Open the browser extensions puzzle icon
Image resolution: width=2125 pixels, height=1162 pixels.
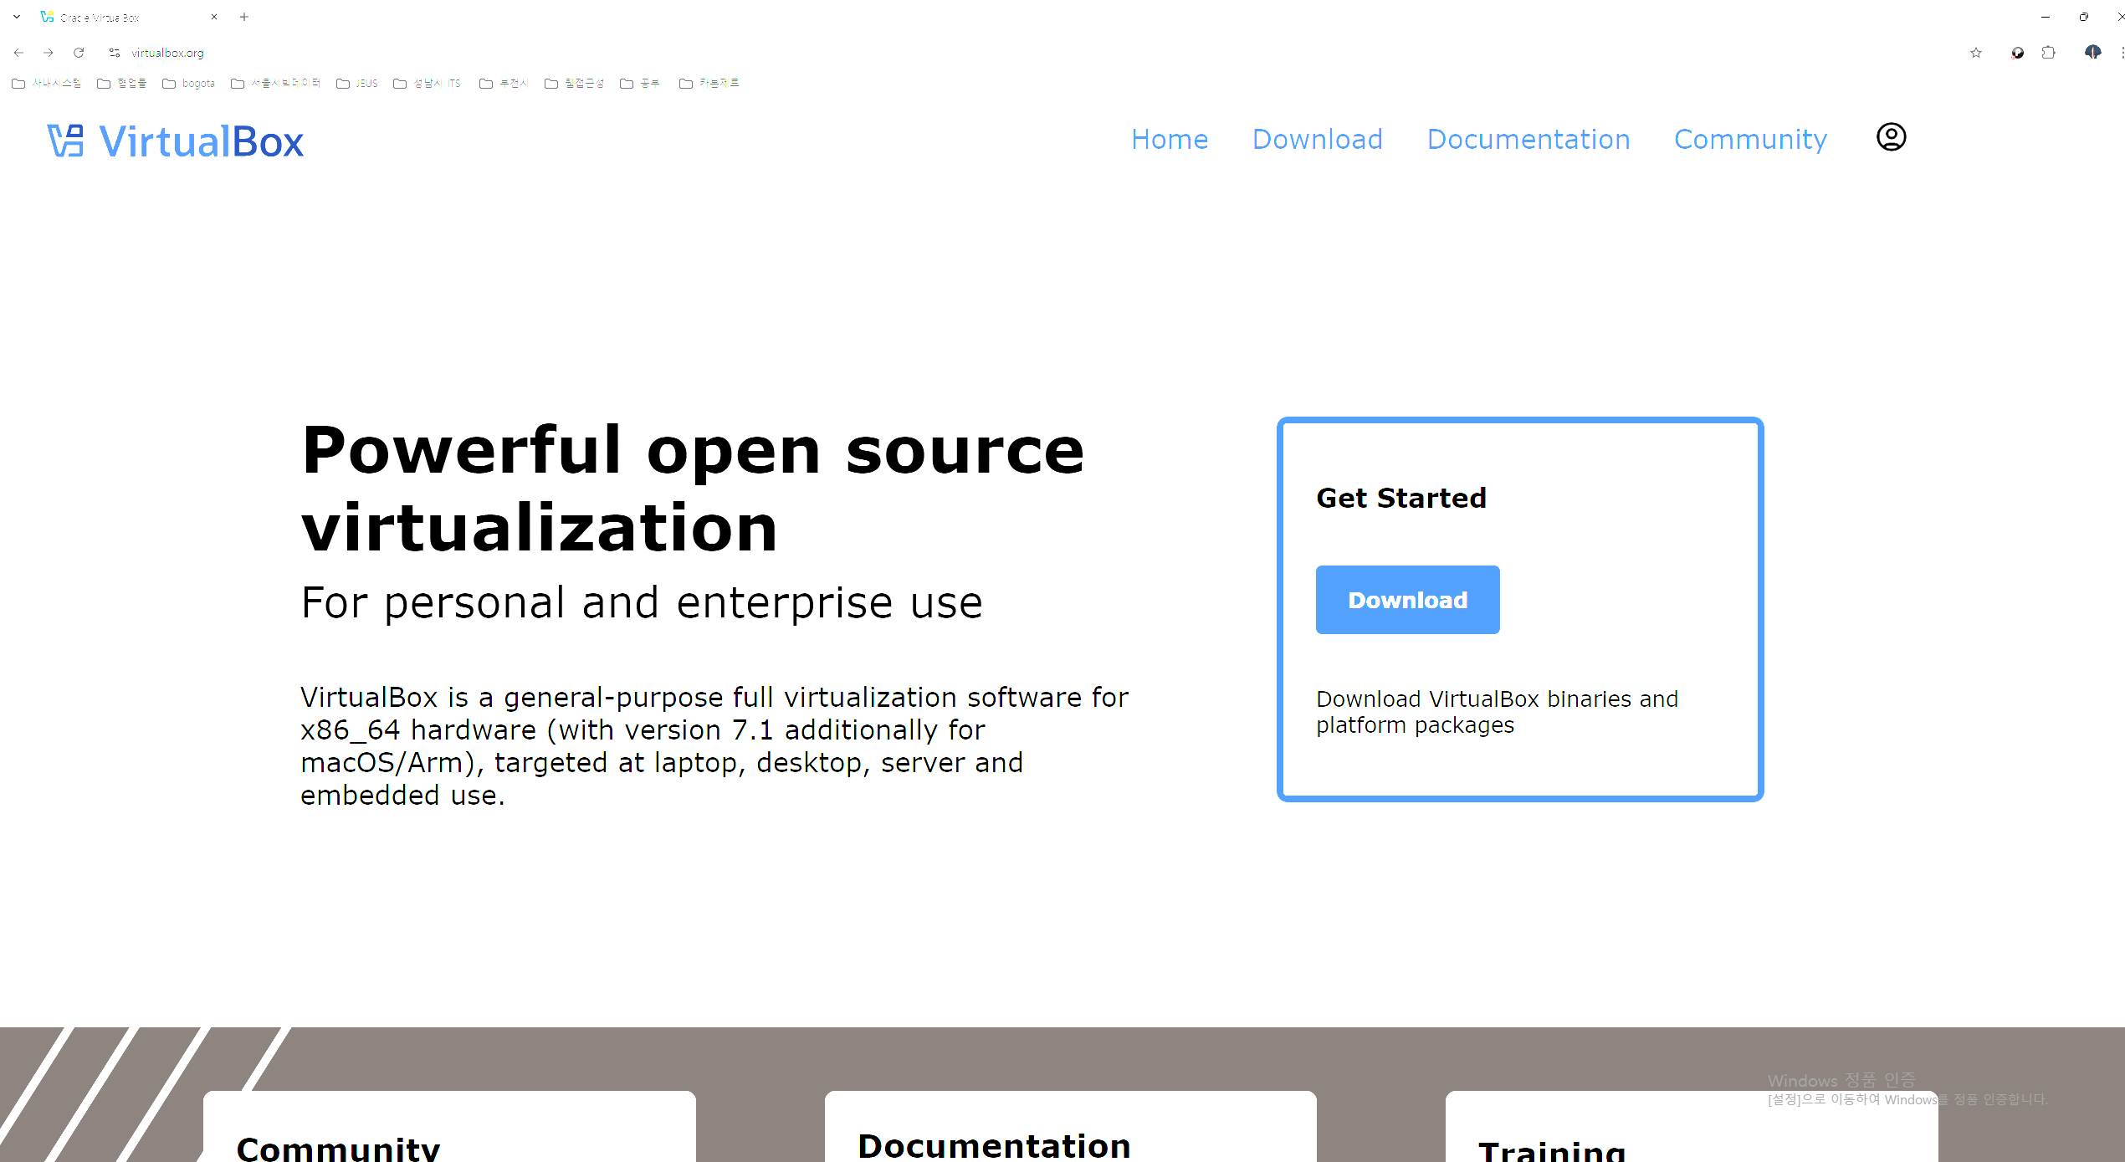[2048, 53]
